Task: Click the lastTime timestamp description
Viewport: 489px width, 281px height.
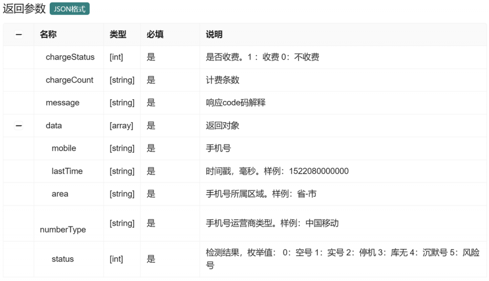Action: (277, 171)
